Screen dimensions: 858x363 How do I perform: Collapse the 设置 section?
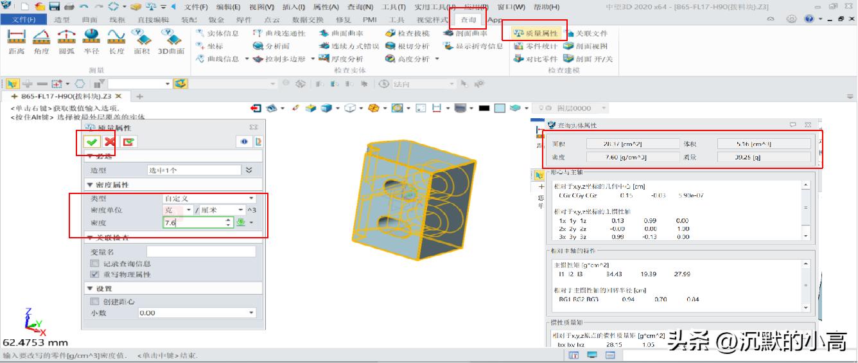pyautogui.click(x=90, y=288)
